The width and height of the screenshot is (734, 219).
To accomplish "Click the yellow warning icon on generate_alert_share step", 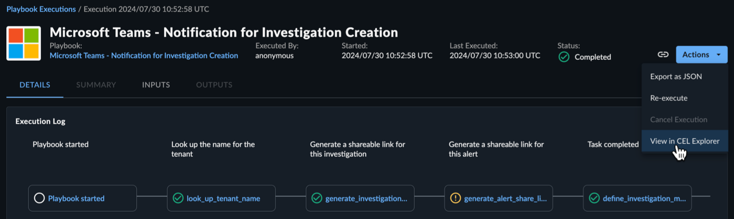I will click(455, 199).
